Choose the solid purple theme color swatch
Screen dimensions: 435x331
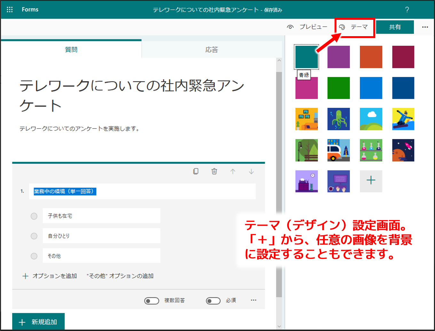point(338,57)
